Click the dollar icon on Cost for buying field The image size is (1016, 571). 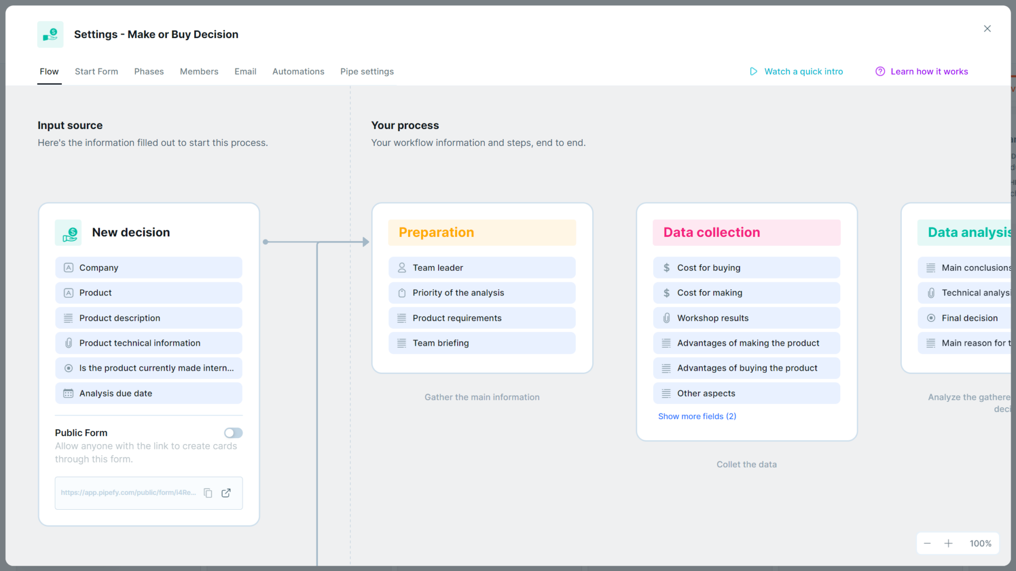(x=666, y=268)
